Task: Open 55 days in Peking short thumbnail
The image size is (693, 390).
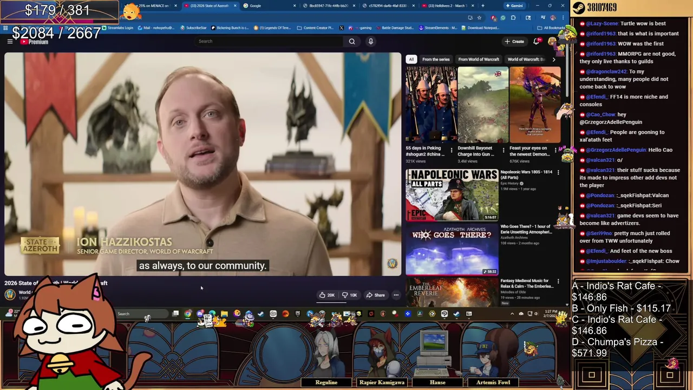Action: tap(431, 105)
